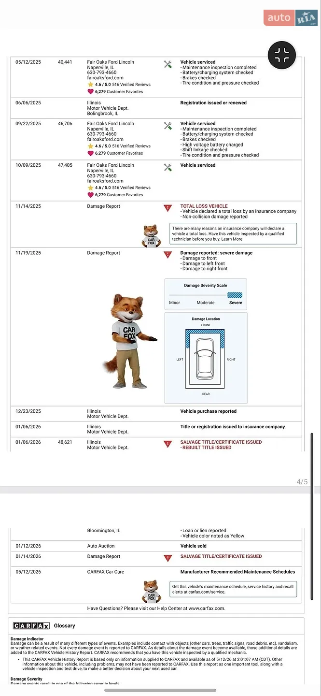Click date 12/23/2025
The height and width of the screenshot is (696, 321).
28,411
